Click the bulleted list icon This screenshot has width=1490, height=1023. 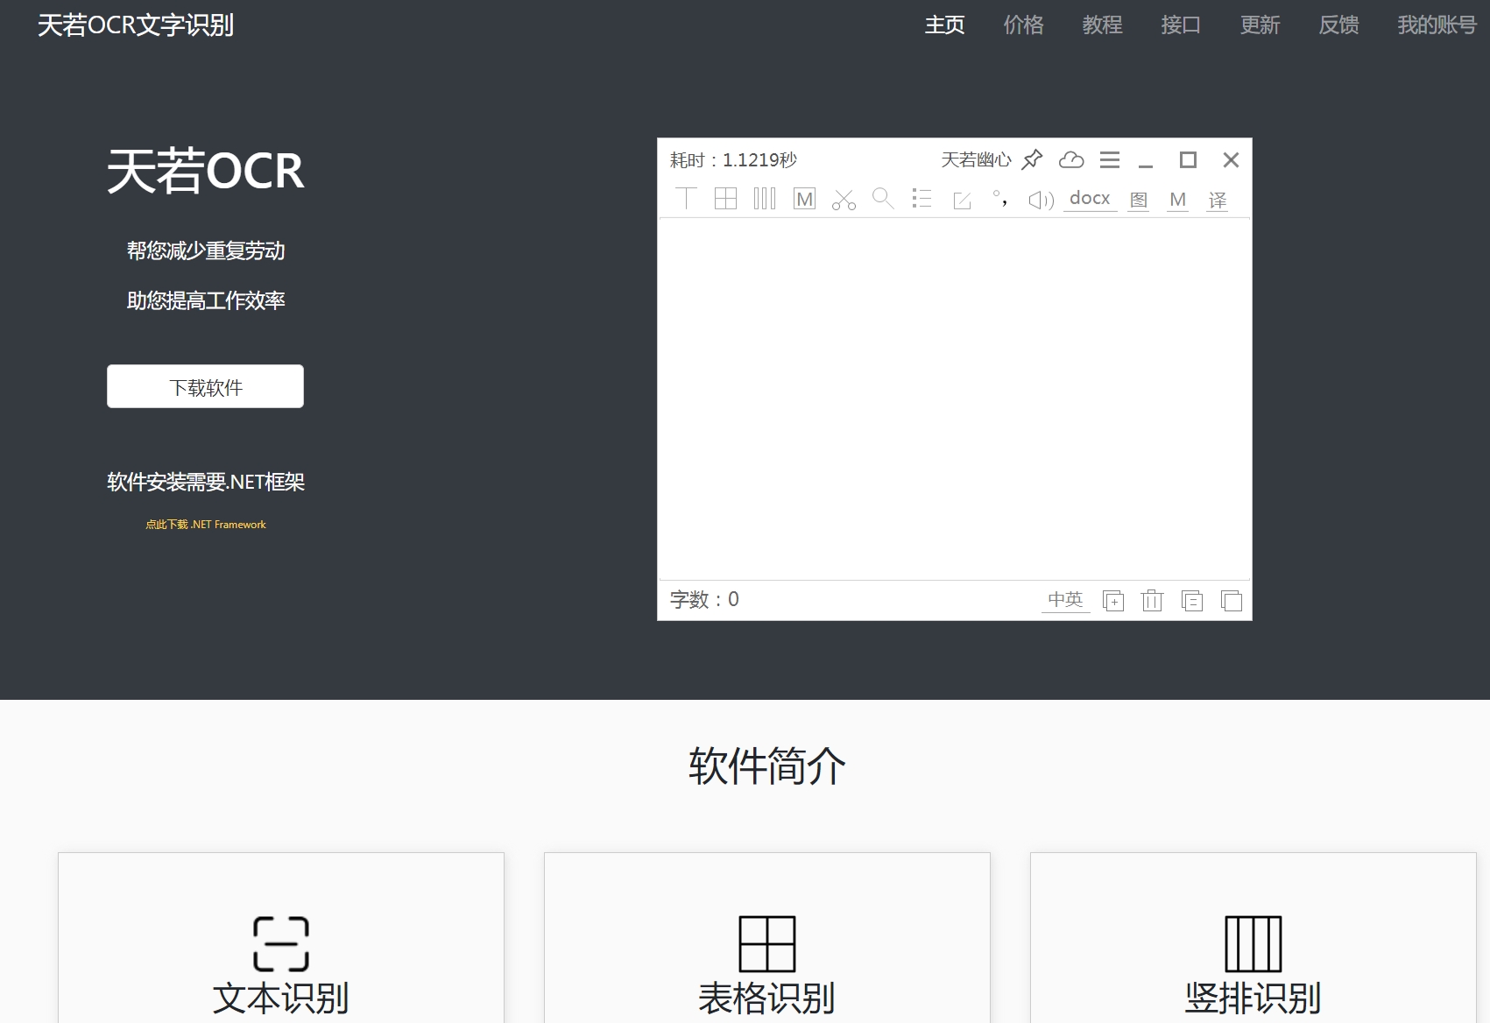[922, 198]
